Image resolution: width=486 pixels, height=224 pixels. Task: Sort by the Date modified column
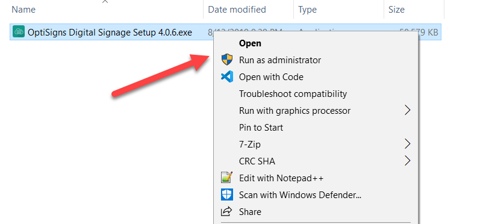[x=249, y=10]
